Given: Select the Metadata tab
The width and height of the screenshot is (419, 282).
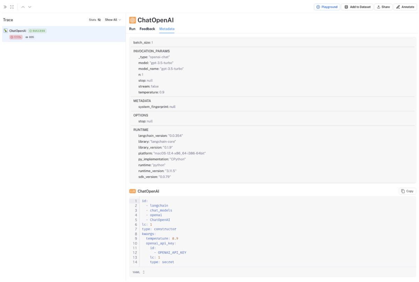Looking at the screenshot, I should [x=167, y=29].
